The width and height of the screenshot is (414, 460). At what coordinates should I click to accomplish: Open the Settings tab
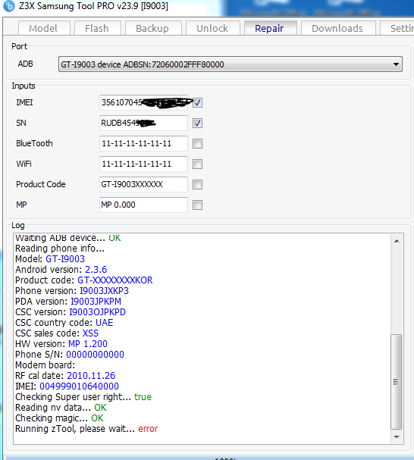397,29
